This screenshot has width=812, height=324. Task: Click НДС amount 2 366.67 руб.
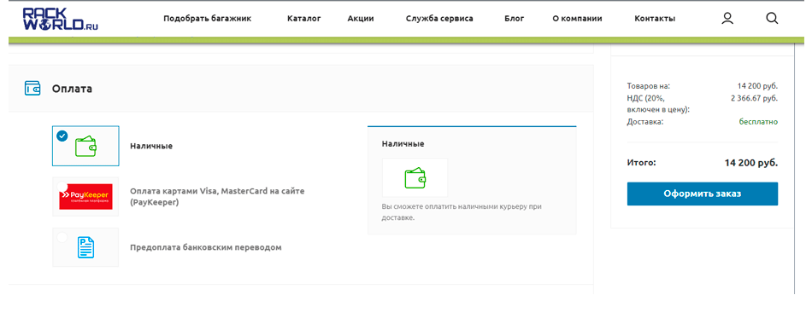(754, 98)
